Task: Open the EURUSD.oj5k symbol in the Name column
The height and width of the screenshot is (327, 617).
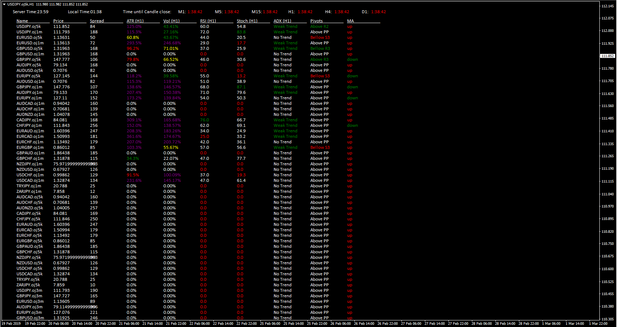Action: tap(29, 37)
